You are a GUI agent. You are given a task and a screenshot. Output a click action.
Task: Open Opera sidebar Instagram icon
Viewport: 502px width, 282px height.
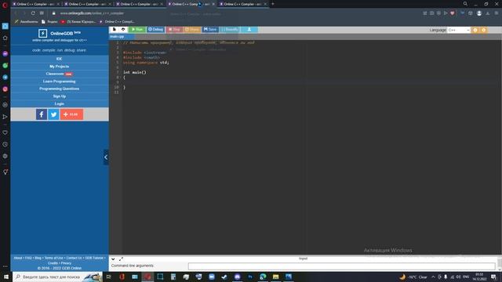[x=5, y=89]
